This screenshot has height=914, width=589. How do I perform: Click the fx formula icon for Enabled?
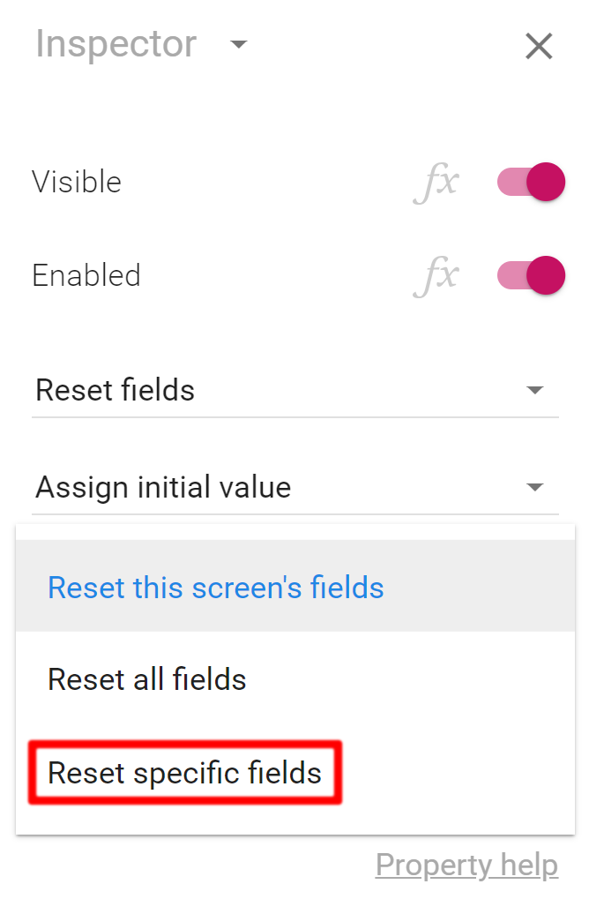(x=436, y=276)
